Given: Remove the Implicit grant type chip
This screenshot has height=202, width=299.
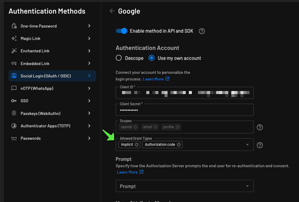Looking at the screenshot, I should pos(137,144).
